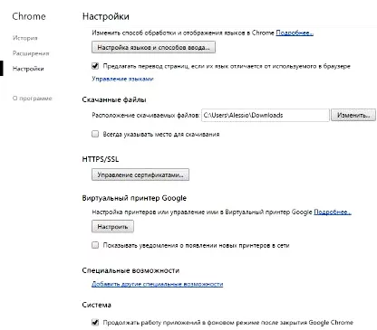This screenshot has width=377, height=330.
Task: Click the Настроить button for virtual printer
Action: (x=112, y=227)
